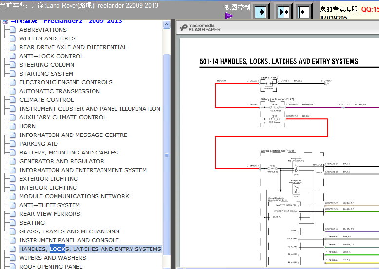
Task: Click the document icon beside WHEELS AND TIRES
Action: click(x=13, y=38)
